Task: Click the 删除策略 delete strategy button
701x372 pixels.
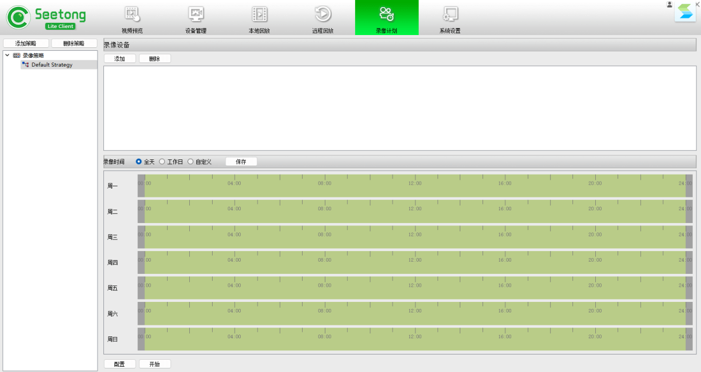Action: pos(74,44)
